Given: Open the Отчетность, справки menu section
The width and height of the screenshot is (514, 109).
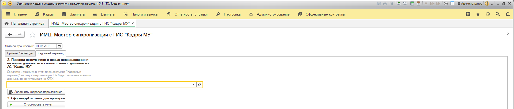Looking at the screenshot, I should click(187, 14).
